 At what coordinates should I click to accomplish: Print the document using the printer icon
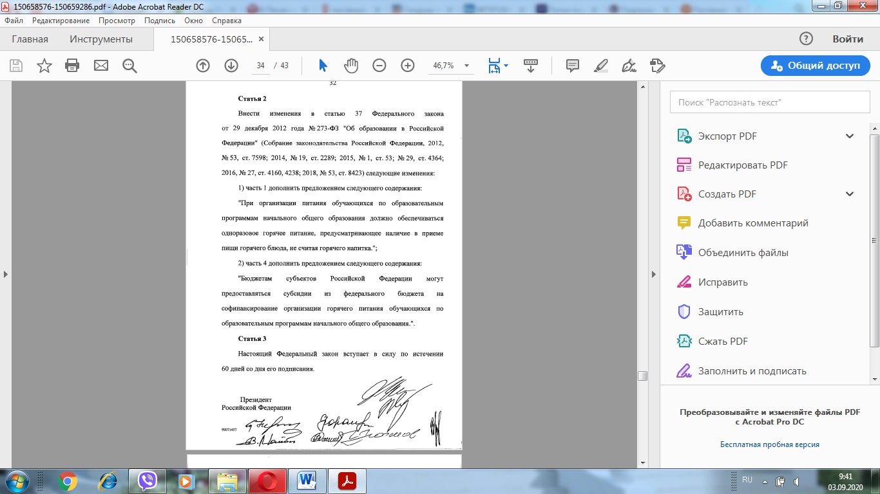pyautogui.click(x=72, y=66)
